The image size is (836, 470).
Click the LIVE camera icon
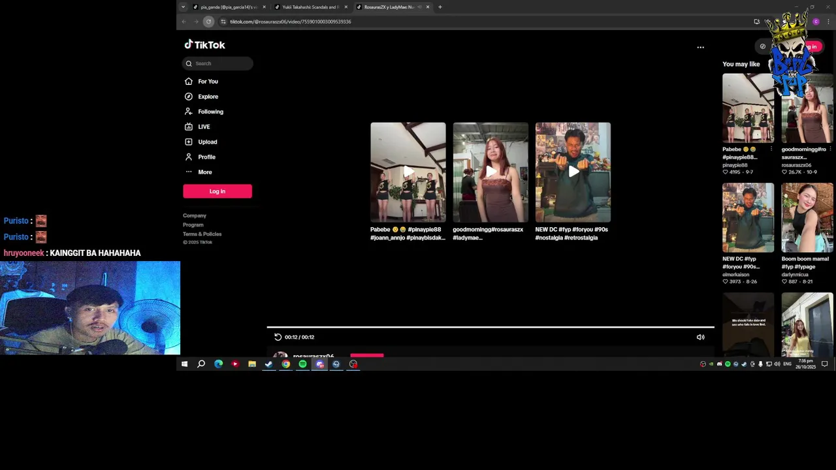click(x=189, y=127)
